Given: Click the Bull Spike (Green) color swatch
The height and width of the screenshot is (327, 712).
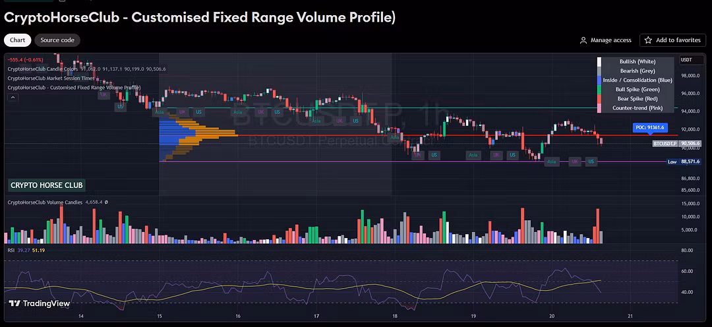Looking at the screenshot, I should 599,89.
